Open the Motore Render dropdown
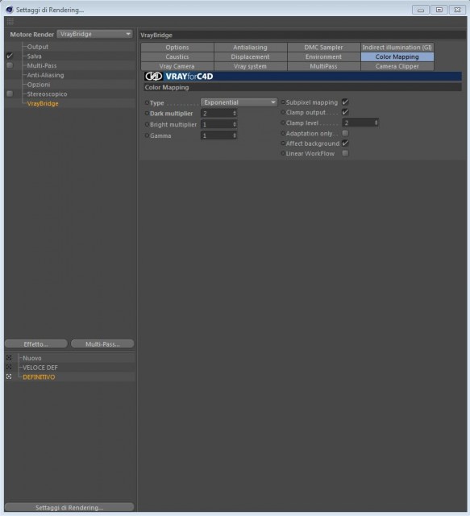This screenshot has height=516, width=470. click(95, 34)
